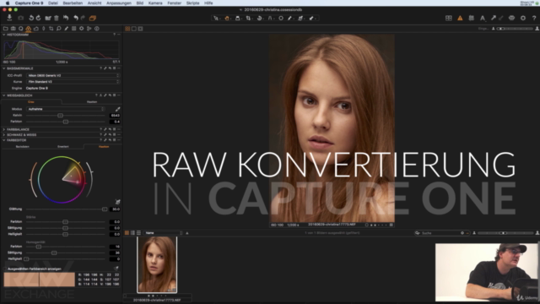Select the orange Pan hand tool
The height and width of the screenshot is (304, 540).
pos(227,19)
